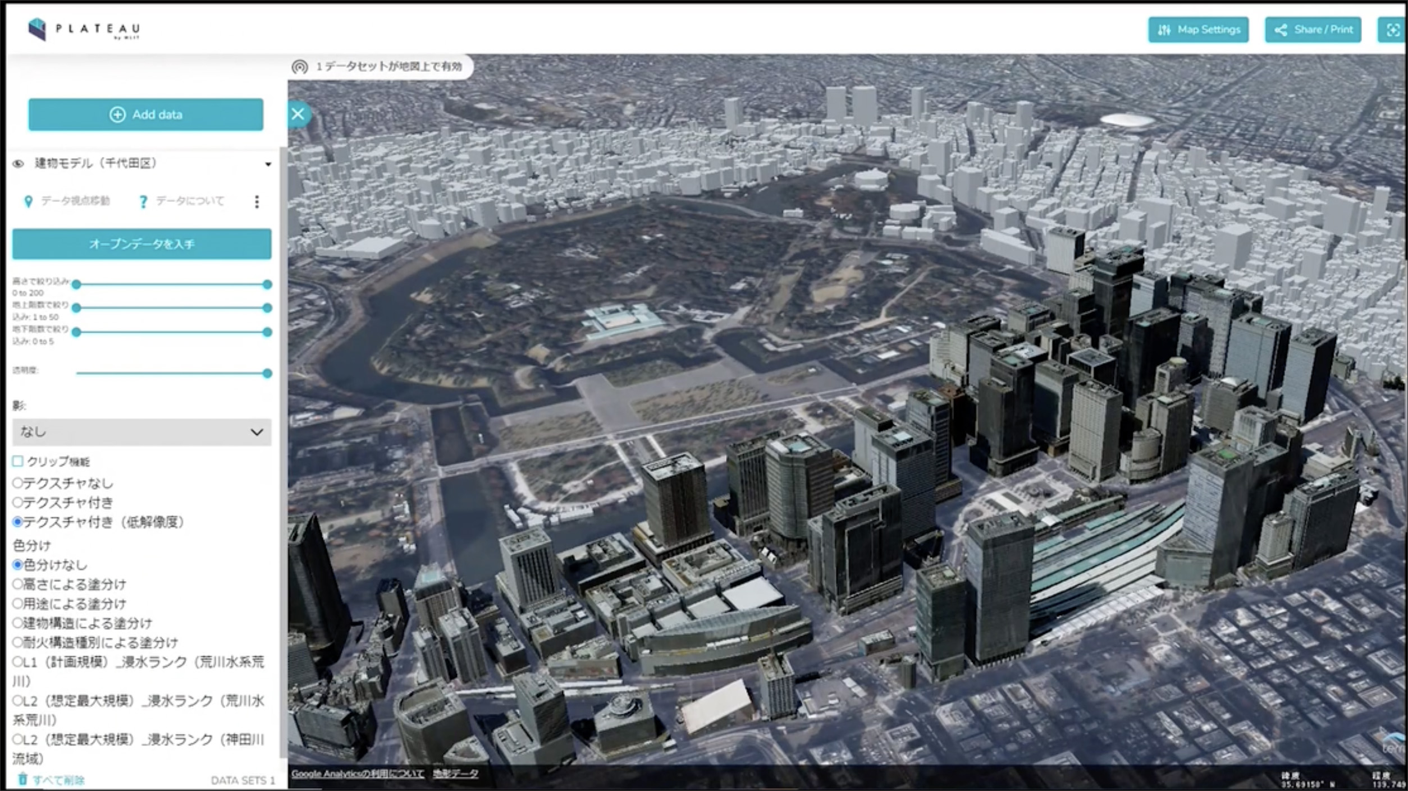Click オープンデータを入手 button
This screenshot has height=791, width=1408.
click(141, 244)
